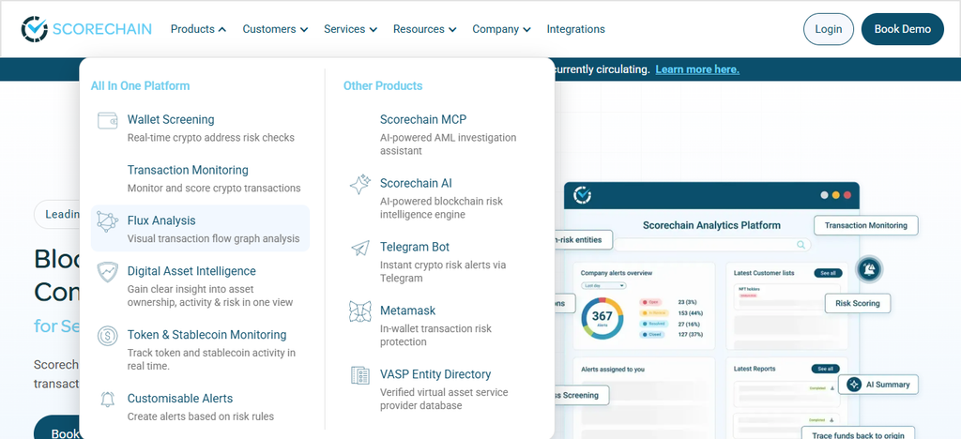Click the Metamask fox icon
Screen dimensions: 961x439
(360, 311)
